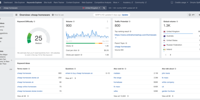Viewport: 200px width, 100px height.
Task: Open Web Explorer
Action: tap(87, 2)
